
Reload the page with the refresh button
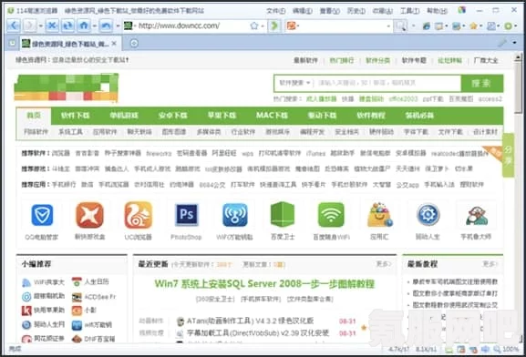coord(67,25)
